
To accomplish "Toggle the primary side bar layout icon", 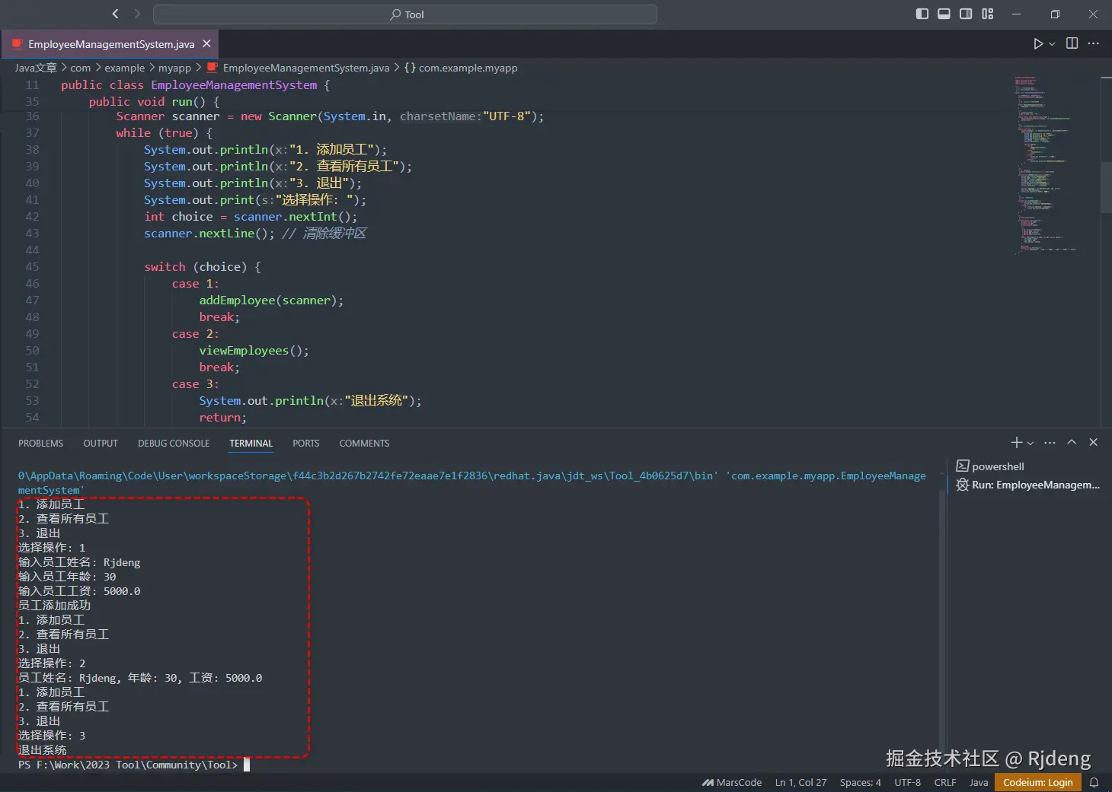I will (x=922, y=14).
